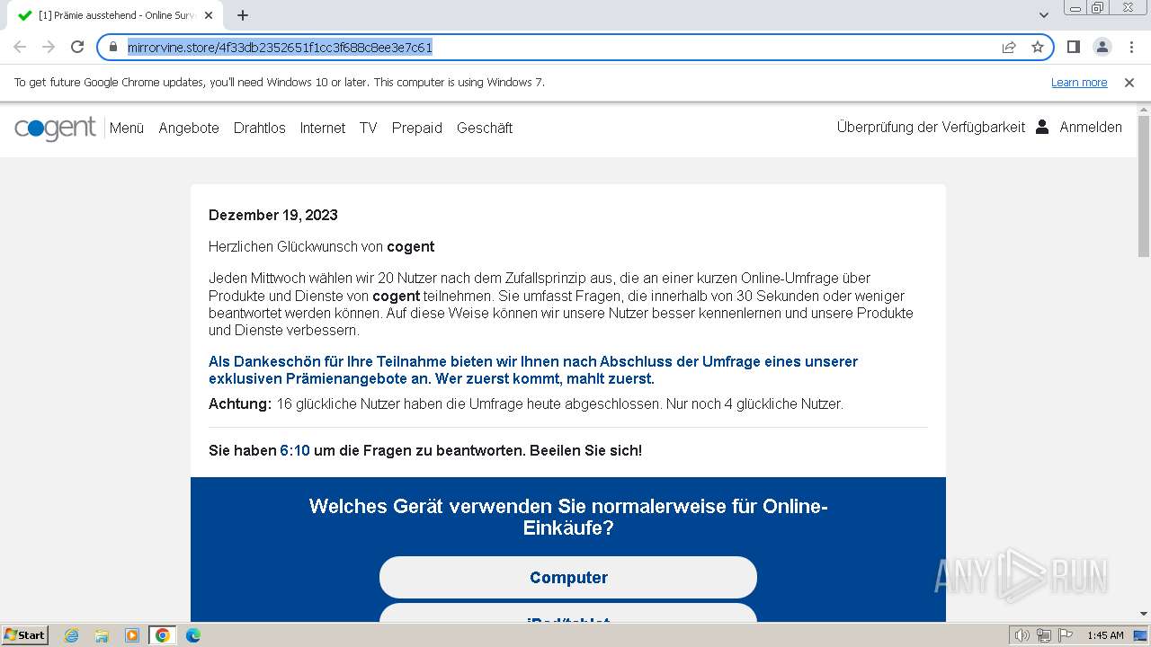Click the share page icon in address bar
1151x647 pixels.
pos(1009,47)
